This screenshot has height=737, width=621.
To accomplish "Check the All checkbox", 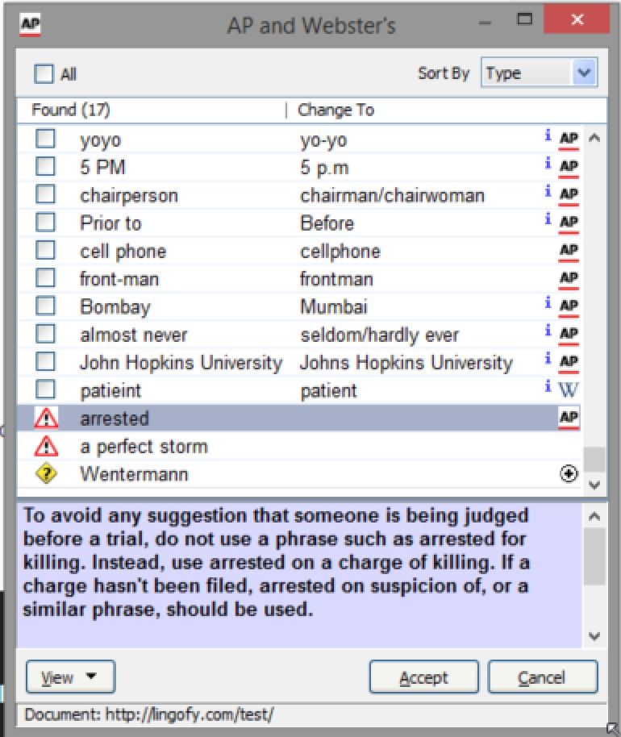I will 44,74.
